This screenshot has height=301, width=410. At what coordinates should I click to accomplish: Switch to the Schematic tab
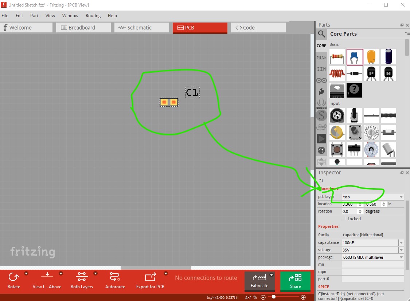tap(142, 28)
